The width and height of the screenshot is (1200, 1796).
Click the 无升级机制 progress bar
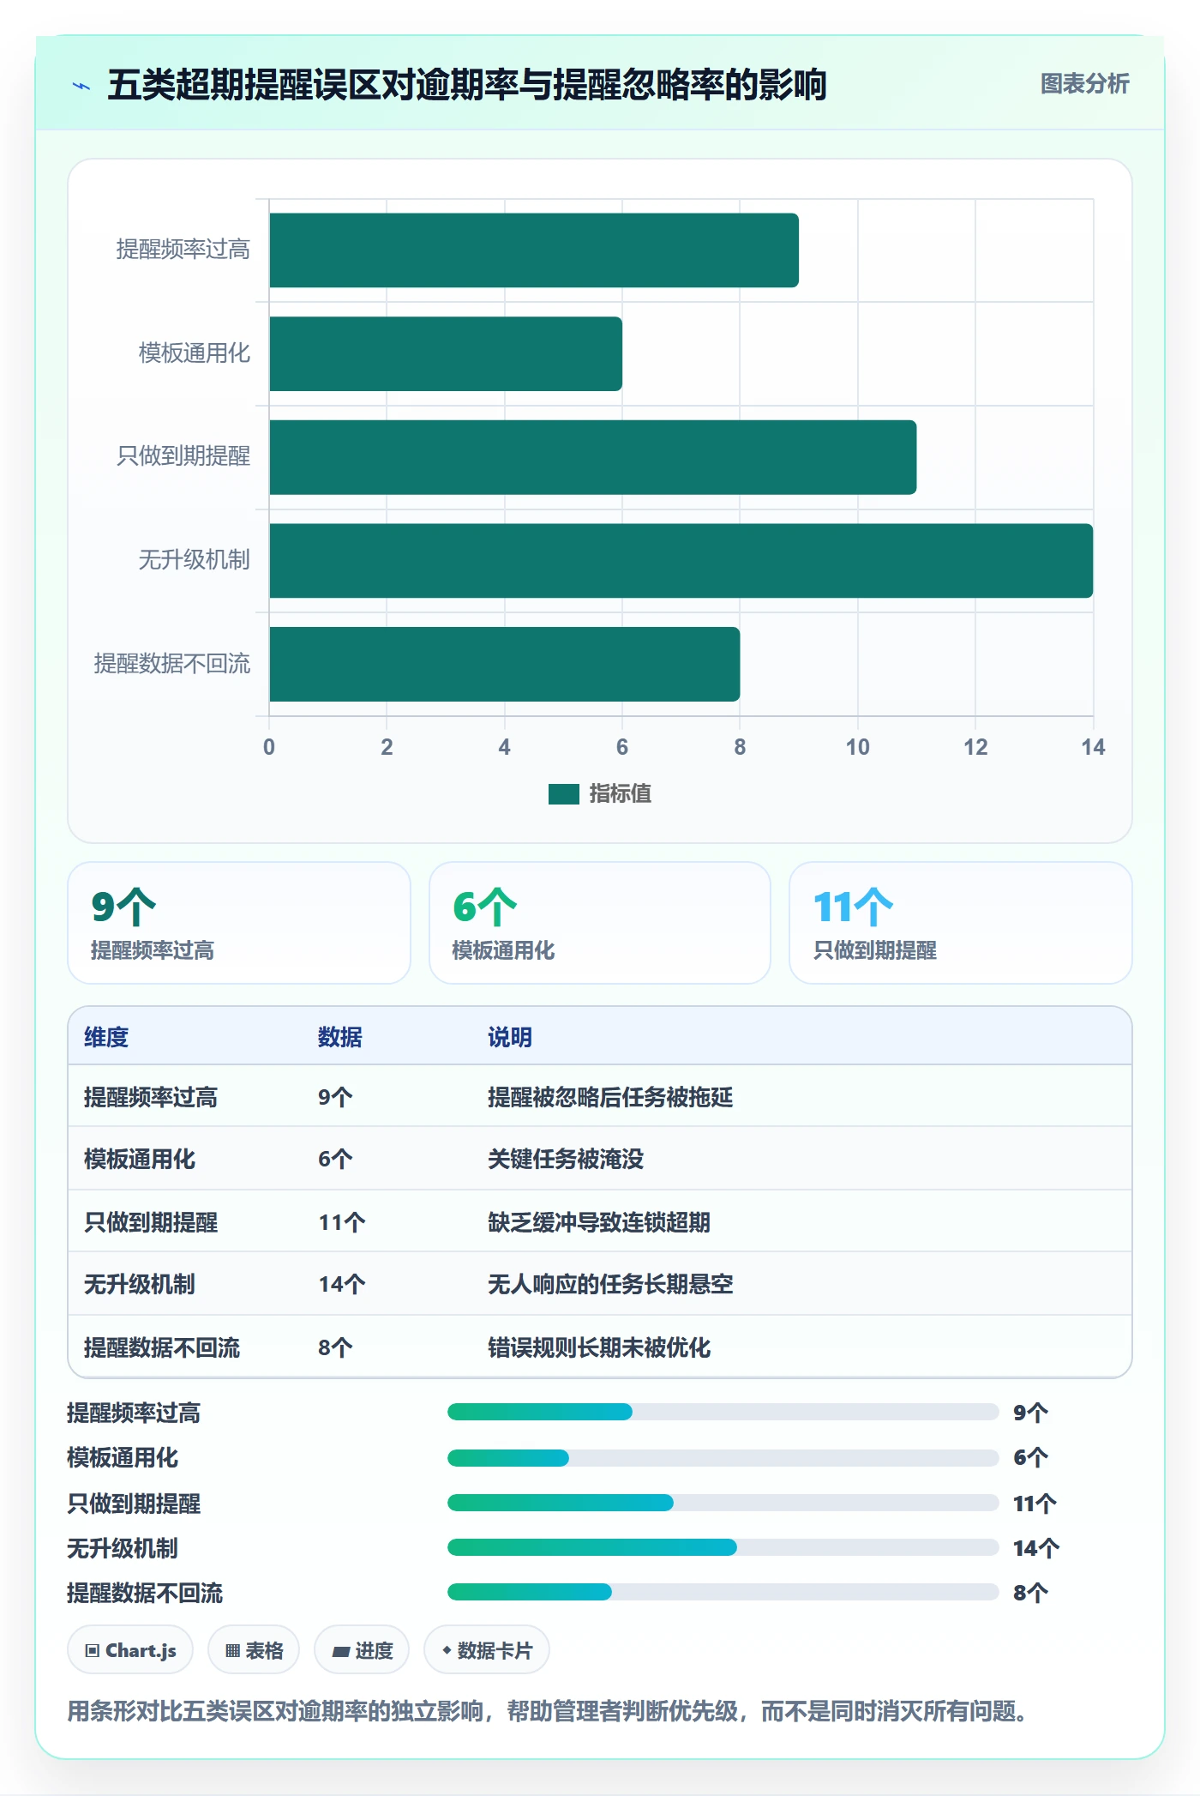click(x=723, y=1547)
